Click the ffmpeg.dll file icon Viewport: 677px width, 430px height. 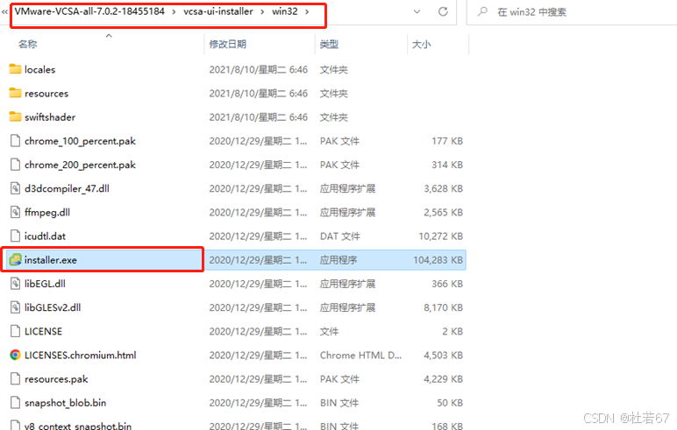[x=15, y=212]
